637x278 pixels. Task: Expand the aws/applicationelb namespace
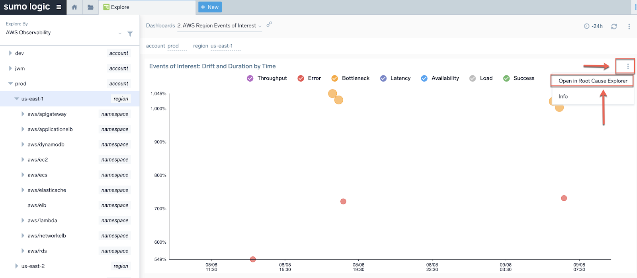tap(23, 129)
